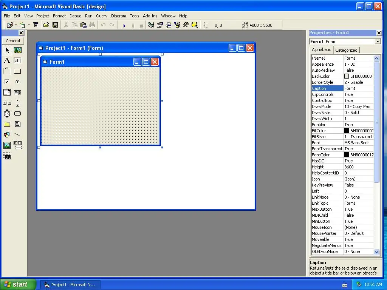387x290 pixels.
Task: Expand the Add Form dropdown arrow
Action: [29, 25]
